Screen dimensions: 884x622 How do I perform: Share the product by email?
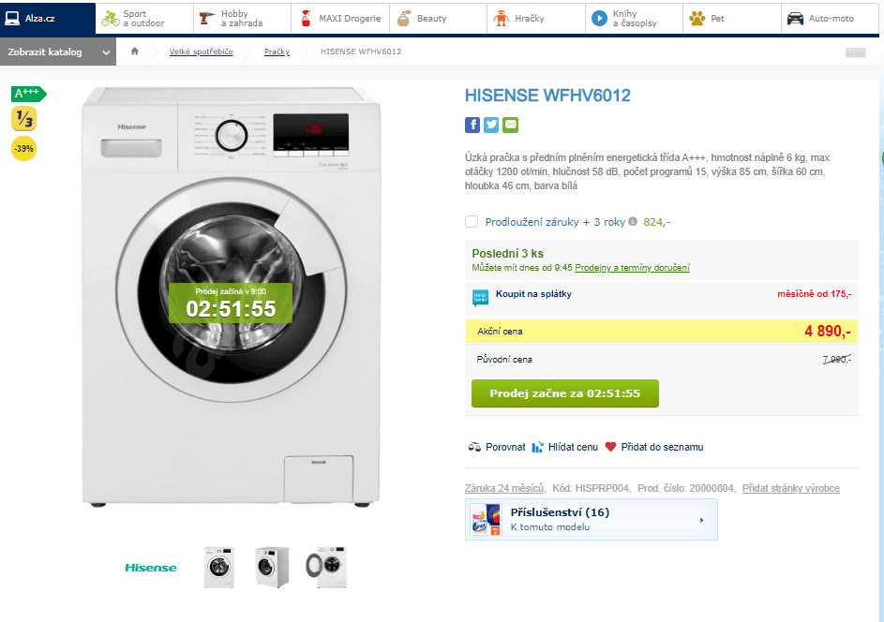511,125
